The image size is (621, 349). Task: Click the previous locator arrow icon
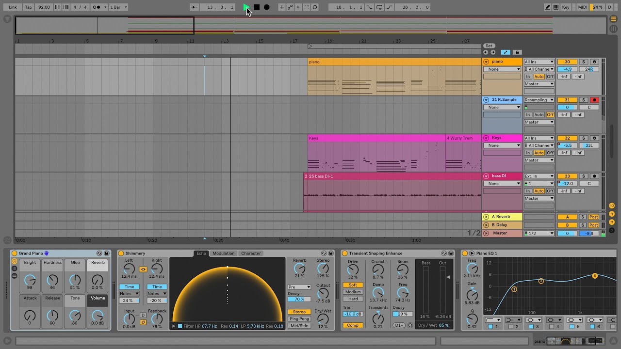[x=486, y=52]
